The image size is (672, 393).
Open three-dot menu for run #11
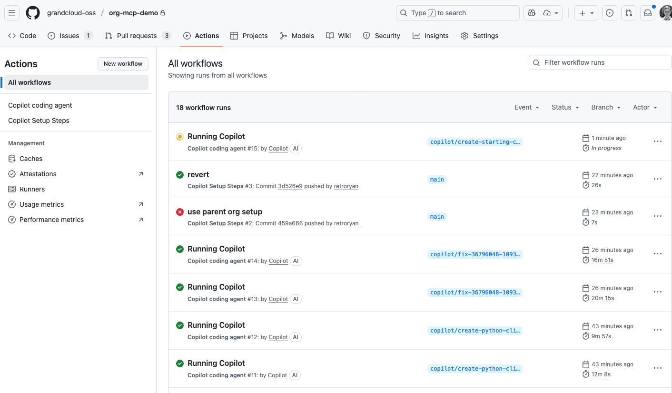coord(658,368)
